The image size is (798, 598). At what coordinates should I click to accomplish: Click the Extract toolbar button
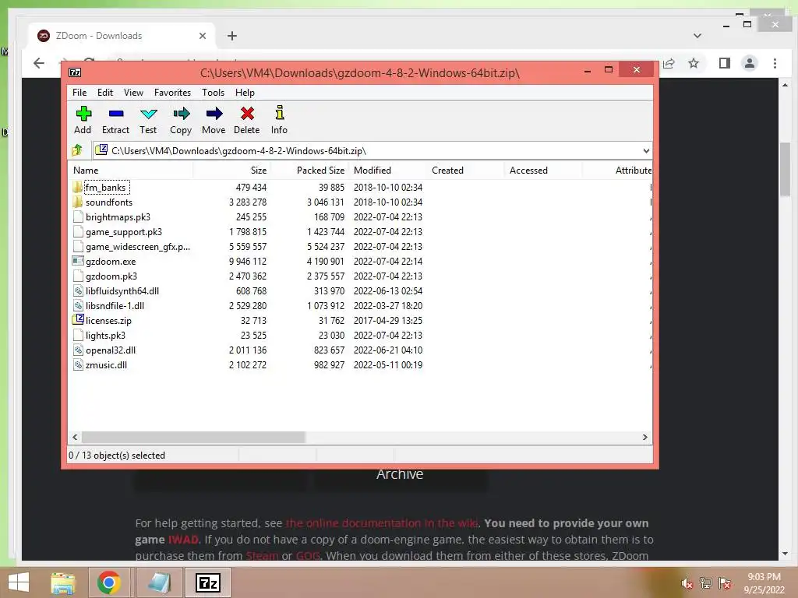point(115,120)
